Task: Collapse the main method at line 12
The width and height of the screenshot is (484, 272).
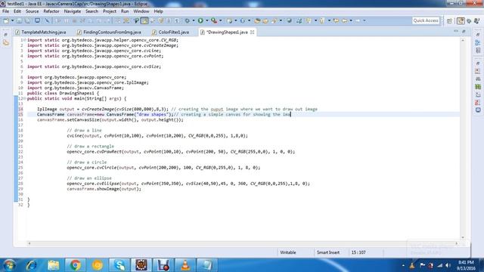Action: point(25,99)
